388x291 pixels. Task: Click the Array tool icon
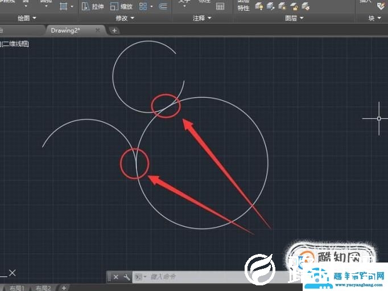(143, 6)
